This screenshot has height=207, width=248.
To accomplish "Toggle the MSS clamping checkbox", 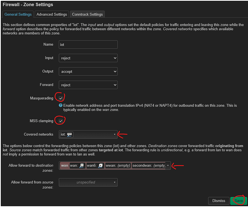I will pyautogui.click(x=60, y=121).
